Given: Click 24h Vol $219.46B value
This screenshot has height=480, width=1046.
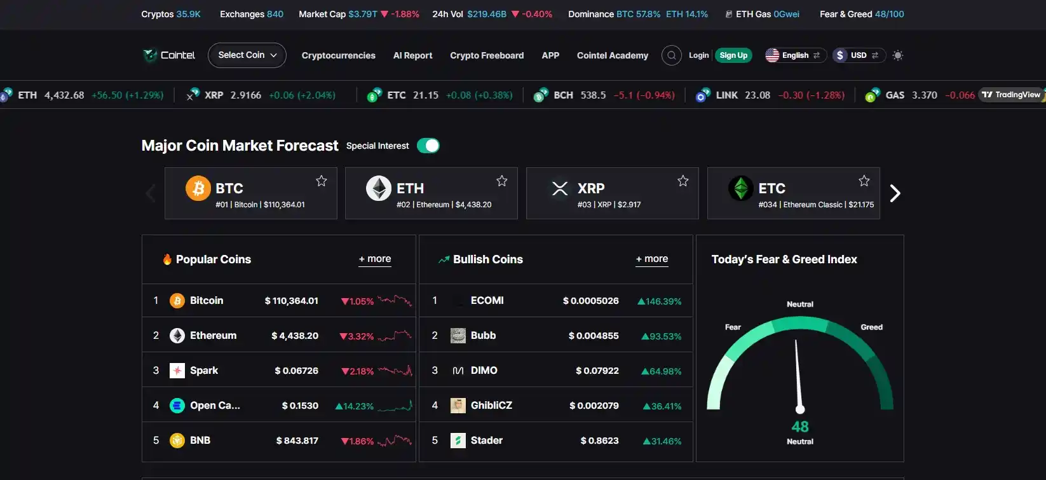Looking at the screenshot, I should [x=487, y=14].
